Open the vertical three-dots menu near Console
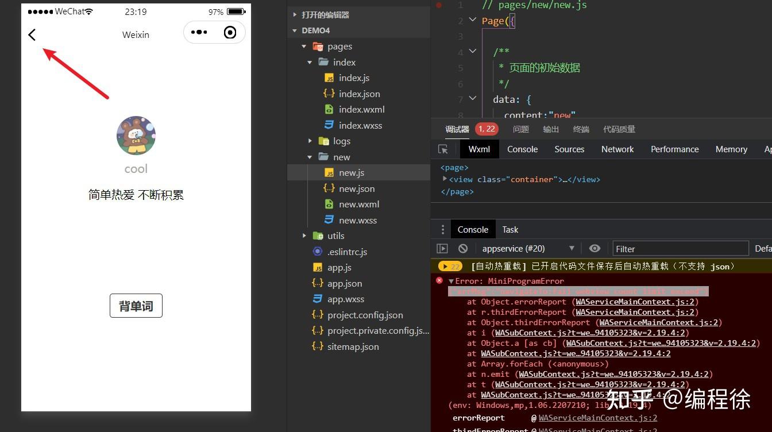The image size is (772, 432). [x=442, y=229]
